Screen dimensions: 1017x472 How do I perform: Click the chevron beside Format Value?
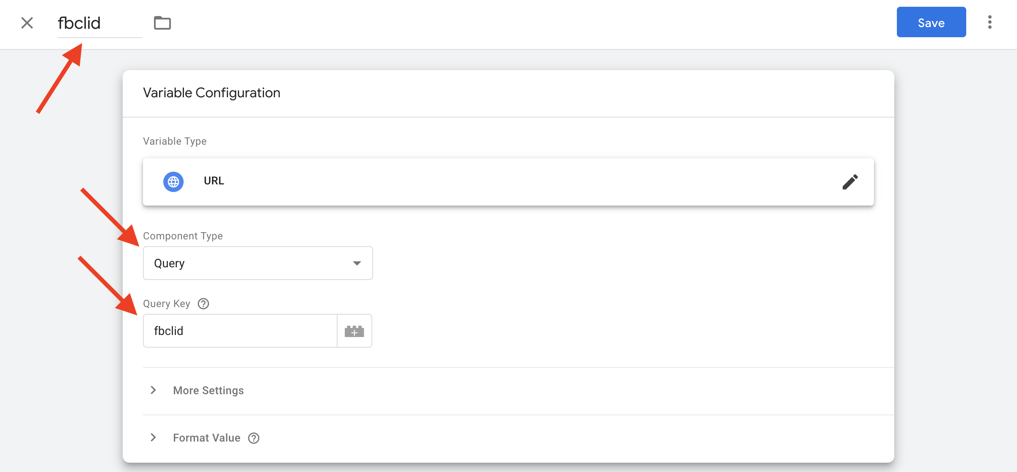click(153, 437)
